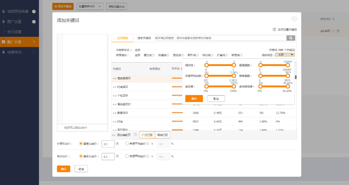Image resolution: width=349 pixels, height=185 pixels.
Task: Close the 添加关键词 dialog with X icon
Action: pyautogui.click(x=294, y=19)
